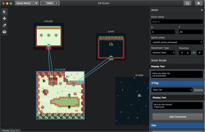
Task: Select the OUTSIDE scene title
Action: pos(60,70)
